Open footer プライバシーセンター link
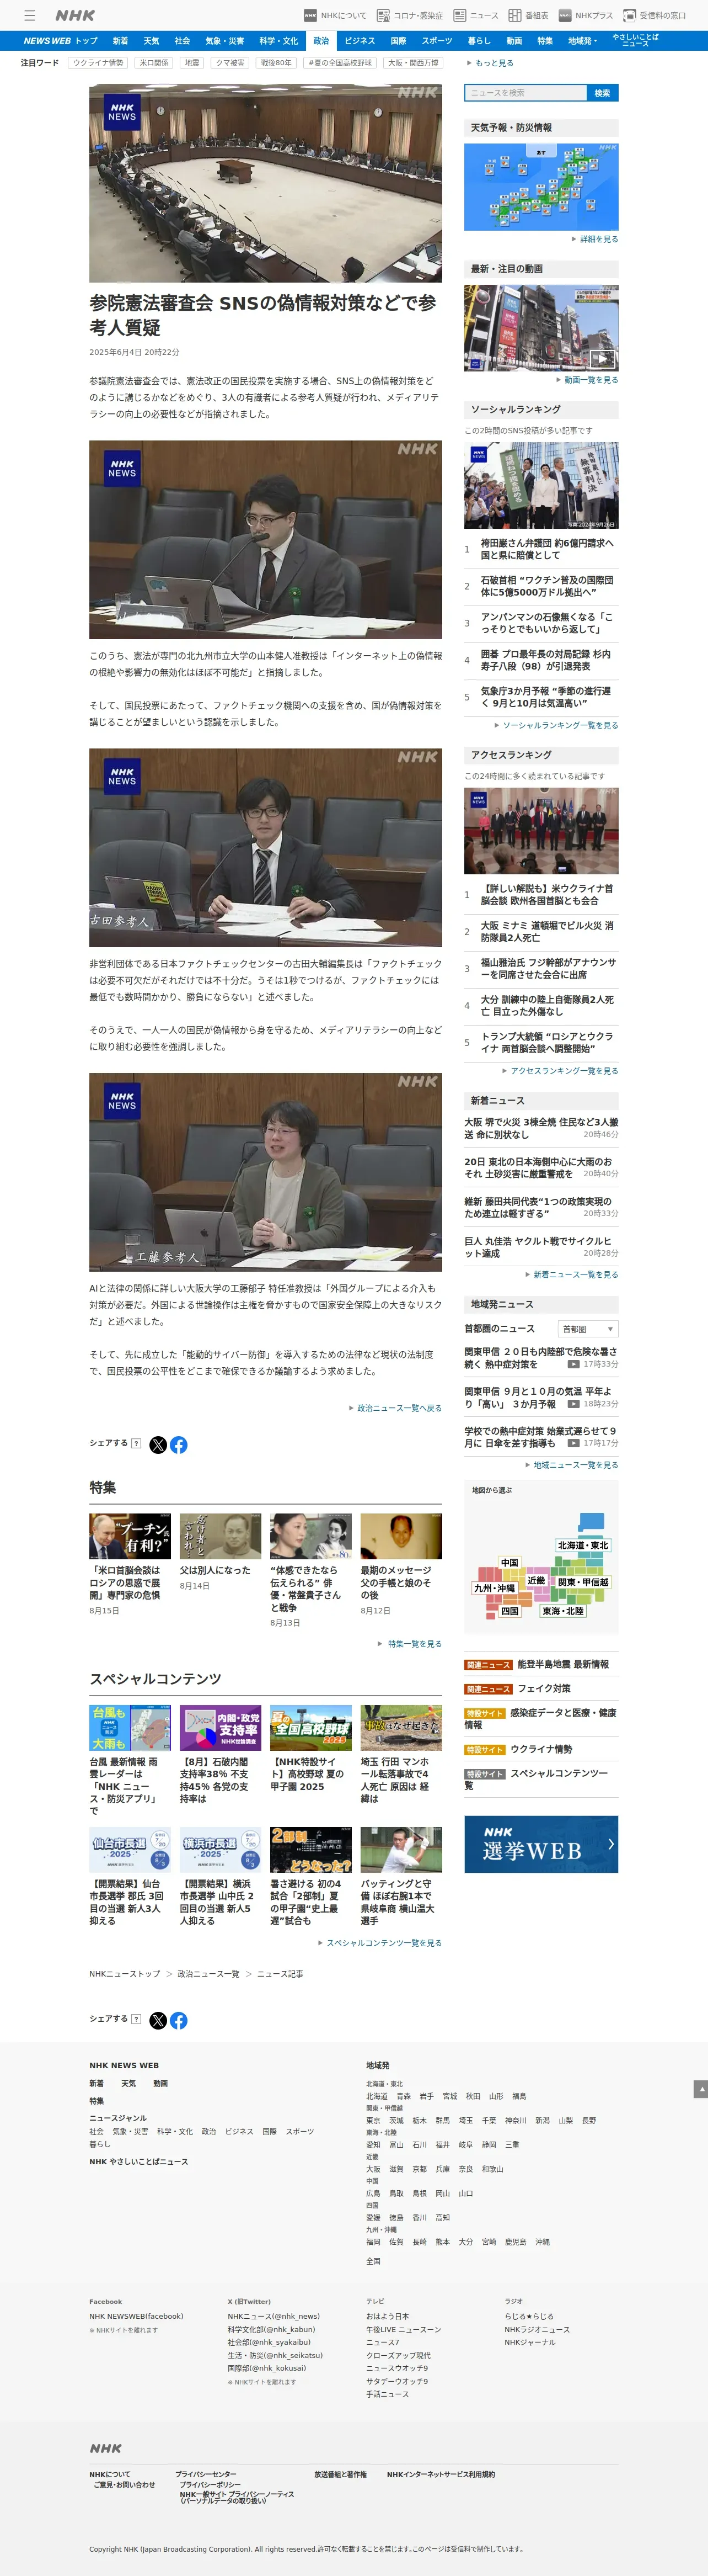The width and height of the screenshot is (708, 2576). pos(206,2474)
